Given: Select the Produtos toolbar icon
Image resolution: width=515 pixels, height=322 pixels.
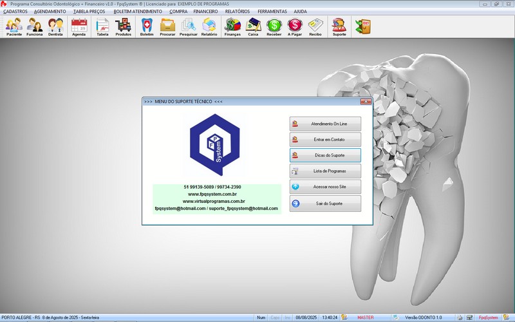Looking at the screenshot, I should coord(123,26).
